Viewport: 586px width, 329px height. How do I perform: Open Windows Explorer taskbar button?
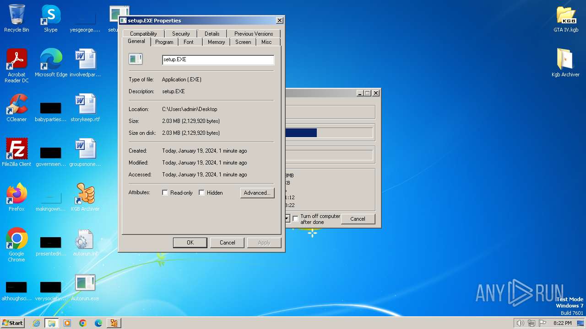[x=52, y=323]
